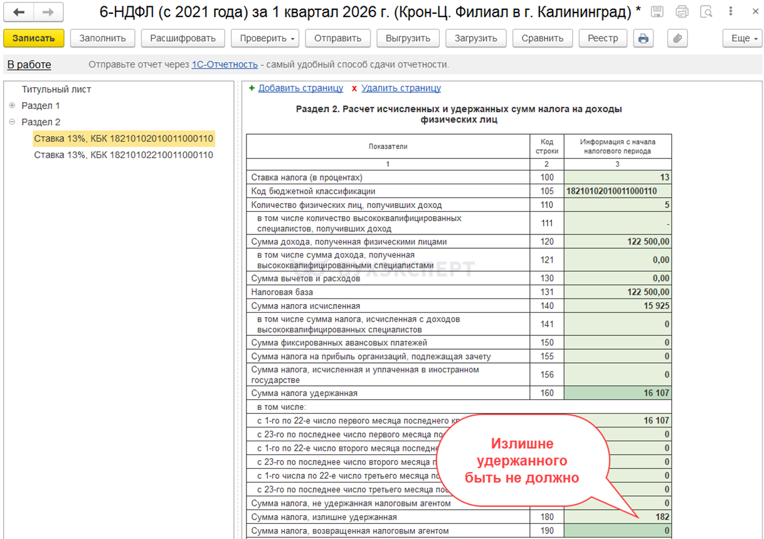Screen dimensions: 764x539
Task: Select Титульный лист in the tree
Action: tap(56, 90)
